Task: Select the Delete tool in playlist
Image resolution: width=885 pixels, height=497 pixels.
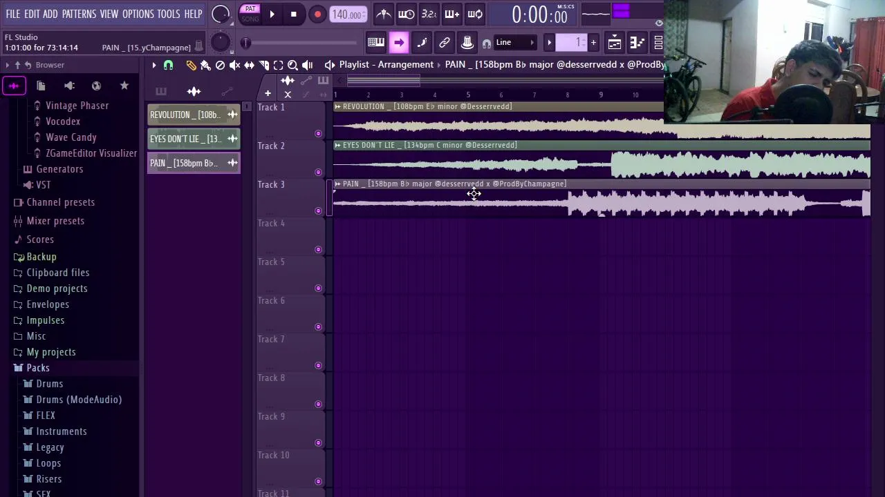Action: [220, 65]
